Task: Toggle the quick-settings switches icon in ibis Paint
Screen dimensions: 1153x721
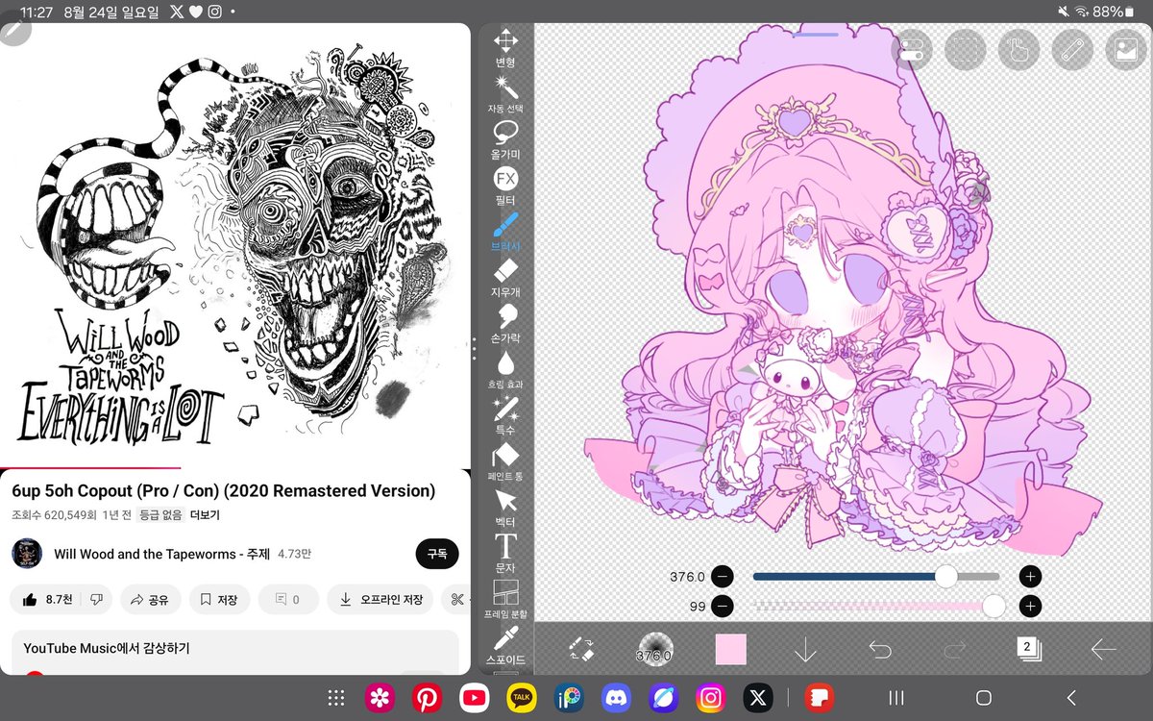Action: 912,49
